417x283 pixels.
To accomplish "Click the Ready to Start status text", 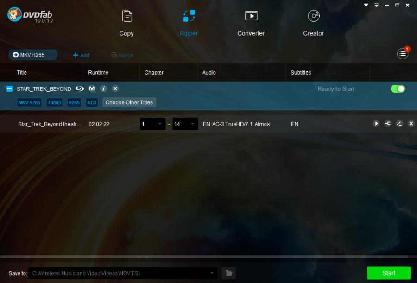I will click(x=336, y=89).
